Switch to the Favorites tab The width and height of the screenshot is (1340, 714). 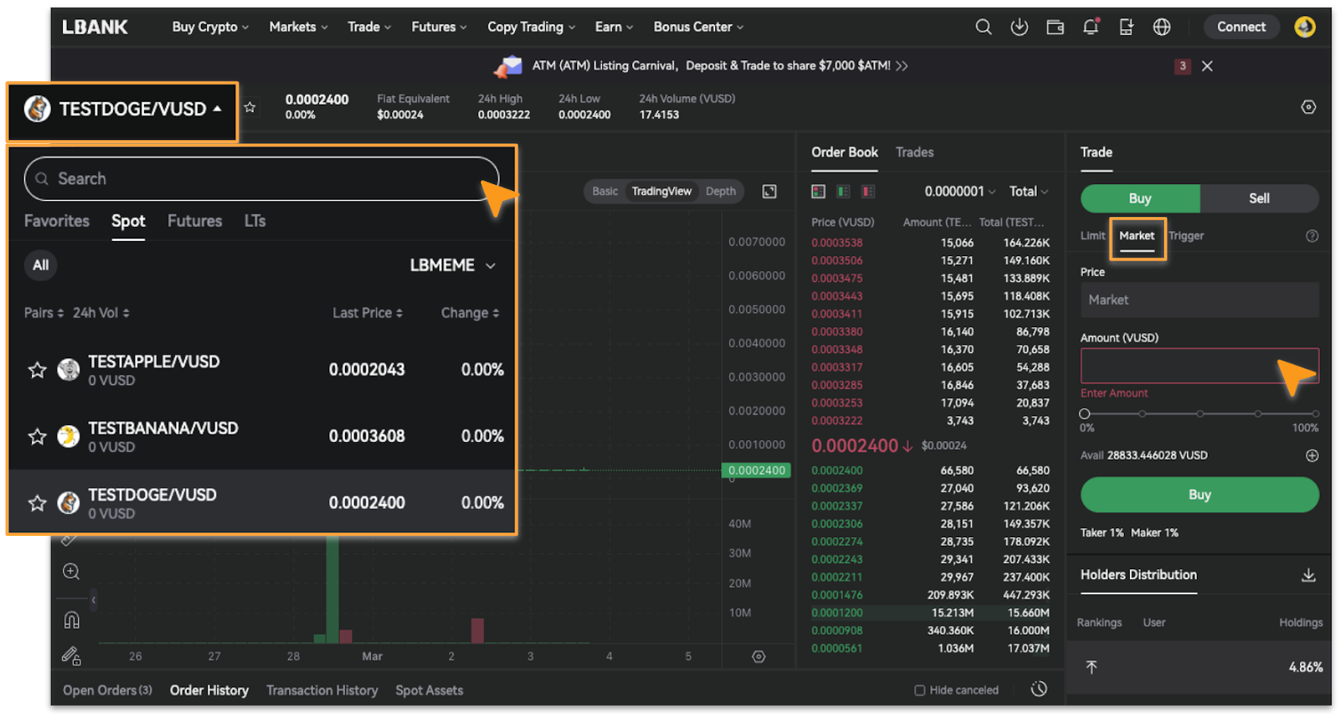pos(57,221)
